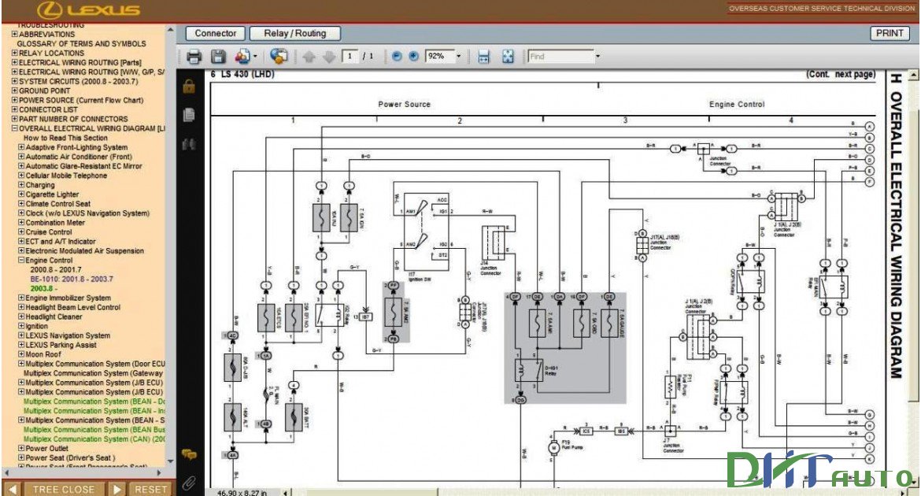
Task: Click the TREE CLOSE button
Action: (x=64, y=489)
